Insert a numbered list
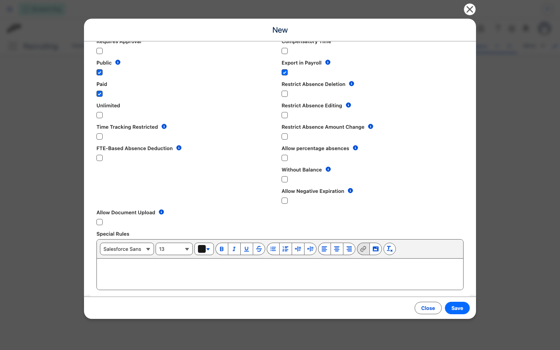 [x=285, y=249]
